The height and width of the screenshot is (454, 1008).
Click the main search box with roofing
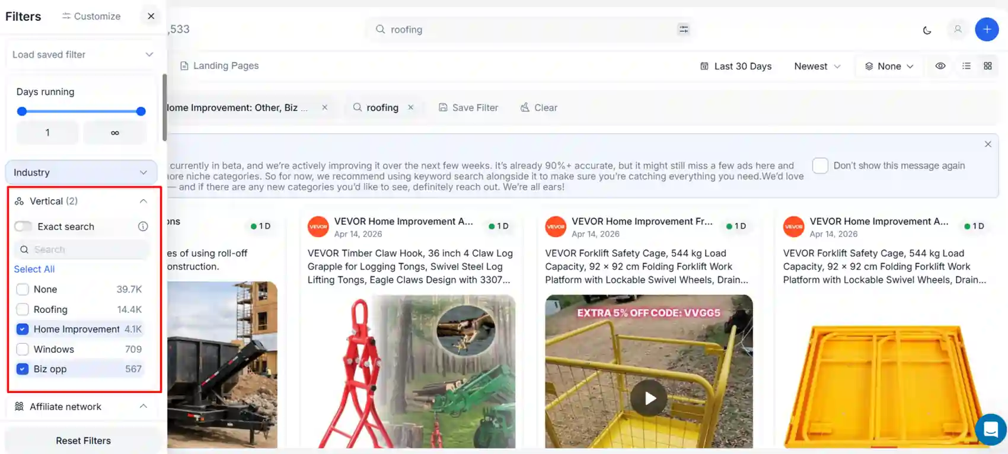[531, 30]
